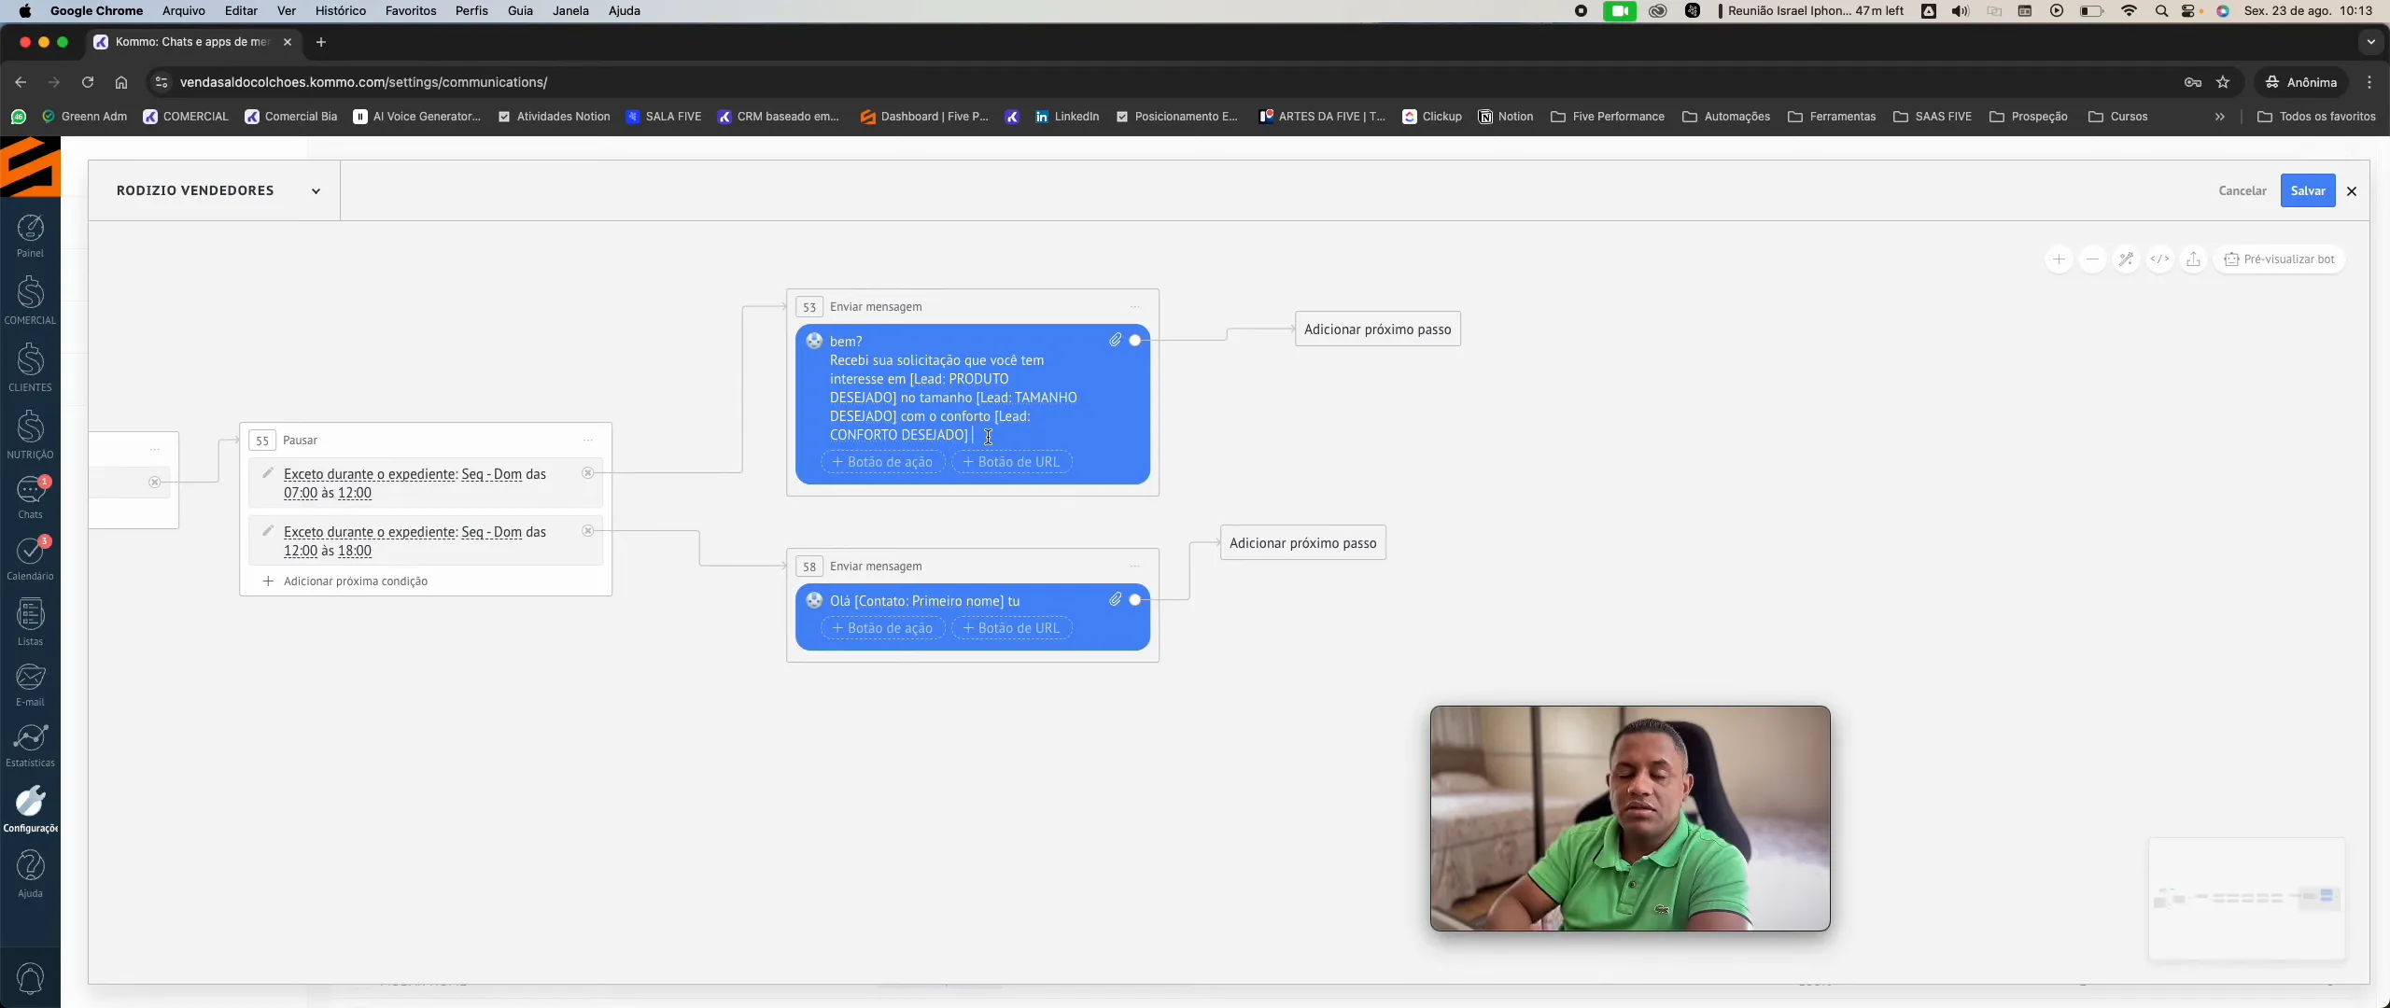Click Editar menu in menu bar
The image size is (2390, 1008).
[x=241, y=12]
